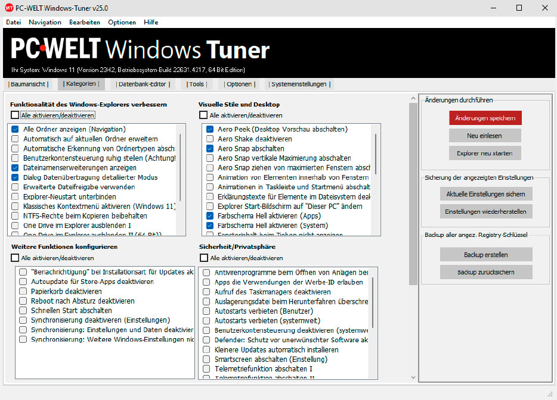Image resolution: width=557 pixels, height=400 pixels.
Task: Switch to the Kategorien tab
Action: point(81,84)
